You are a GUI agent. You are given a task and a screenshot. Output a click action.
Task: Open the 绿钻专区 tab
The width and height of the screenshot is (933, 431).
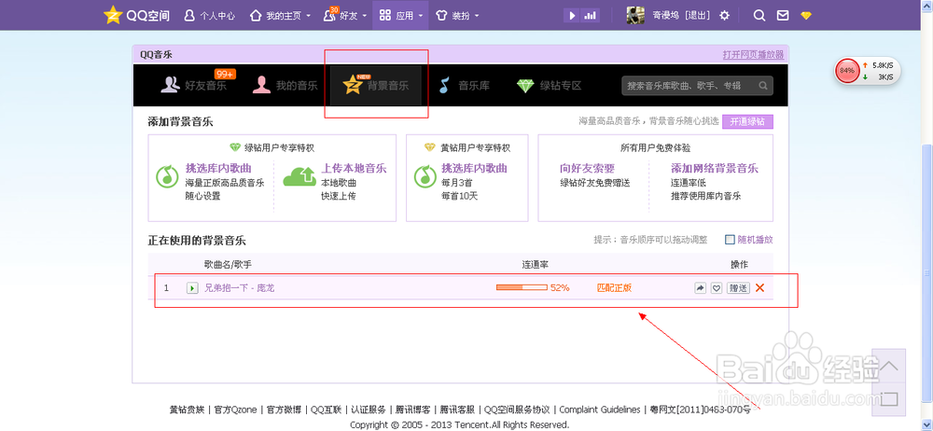tap(550, 85)
